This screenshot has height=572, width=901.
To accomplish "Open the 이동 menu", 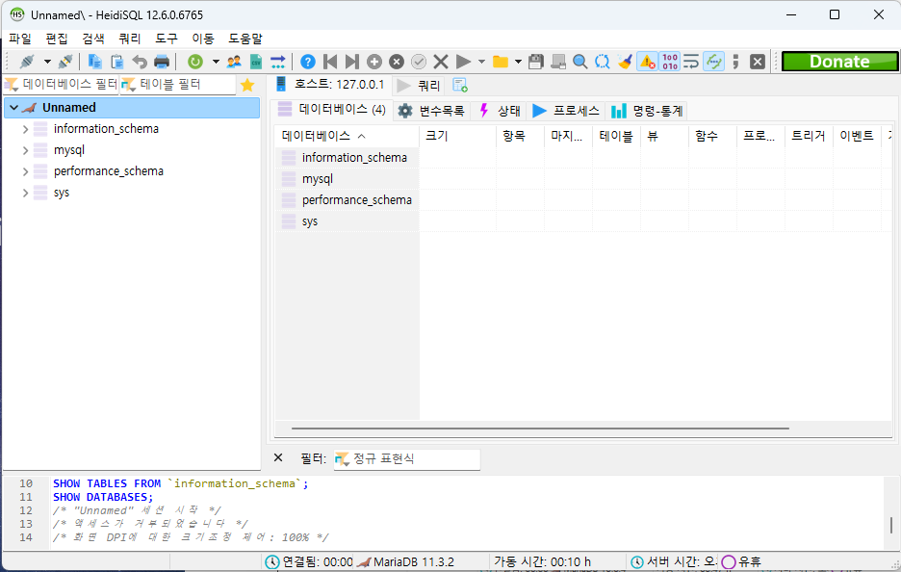I will [203, 39].
